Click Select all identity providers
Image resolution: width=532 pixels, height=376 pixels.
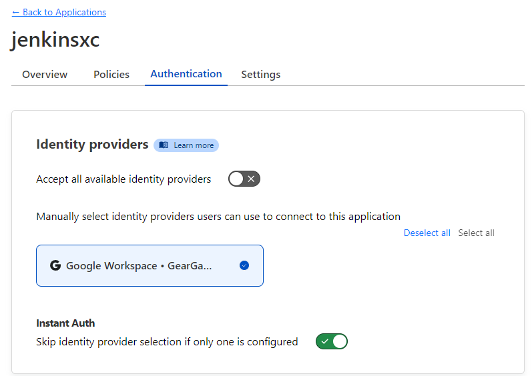tap(476, 233)
